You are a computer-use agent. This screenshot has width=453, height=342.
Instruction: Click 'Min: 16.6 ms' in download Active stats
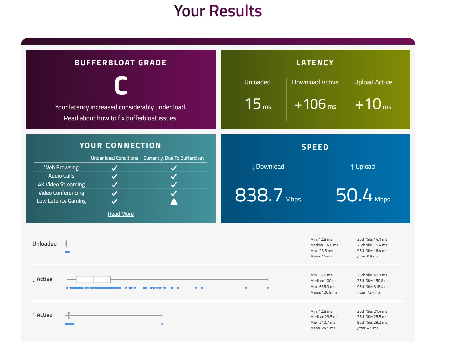321,275
